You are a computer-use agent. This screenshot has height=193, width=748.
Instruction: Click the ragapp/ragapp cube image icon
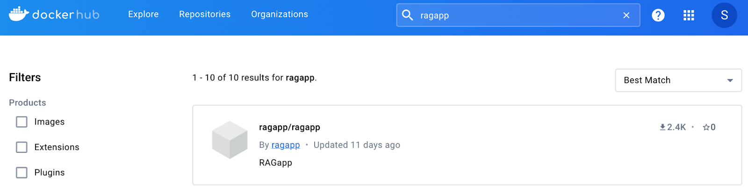(x=230, y=140)
